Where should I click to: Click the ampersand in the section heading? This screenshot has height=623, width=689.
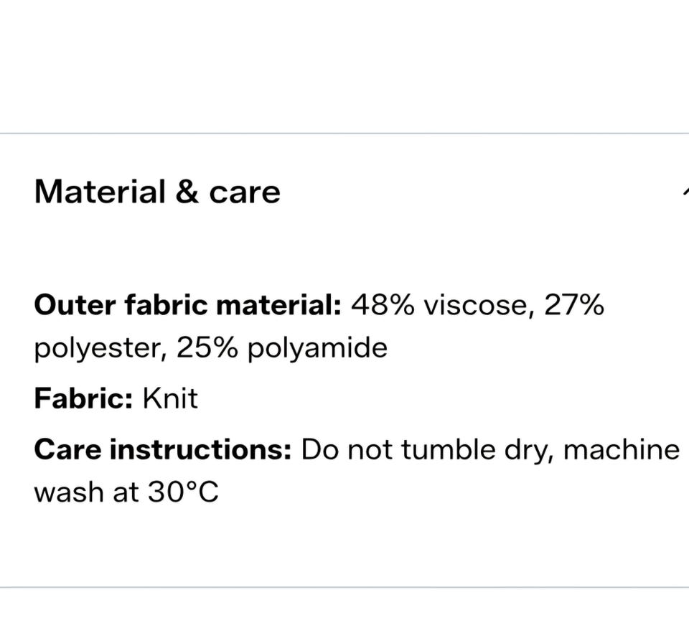click(187, 192)
